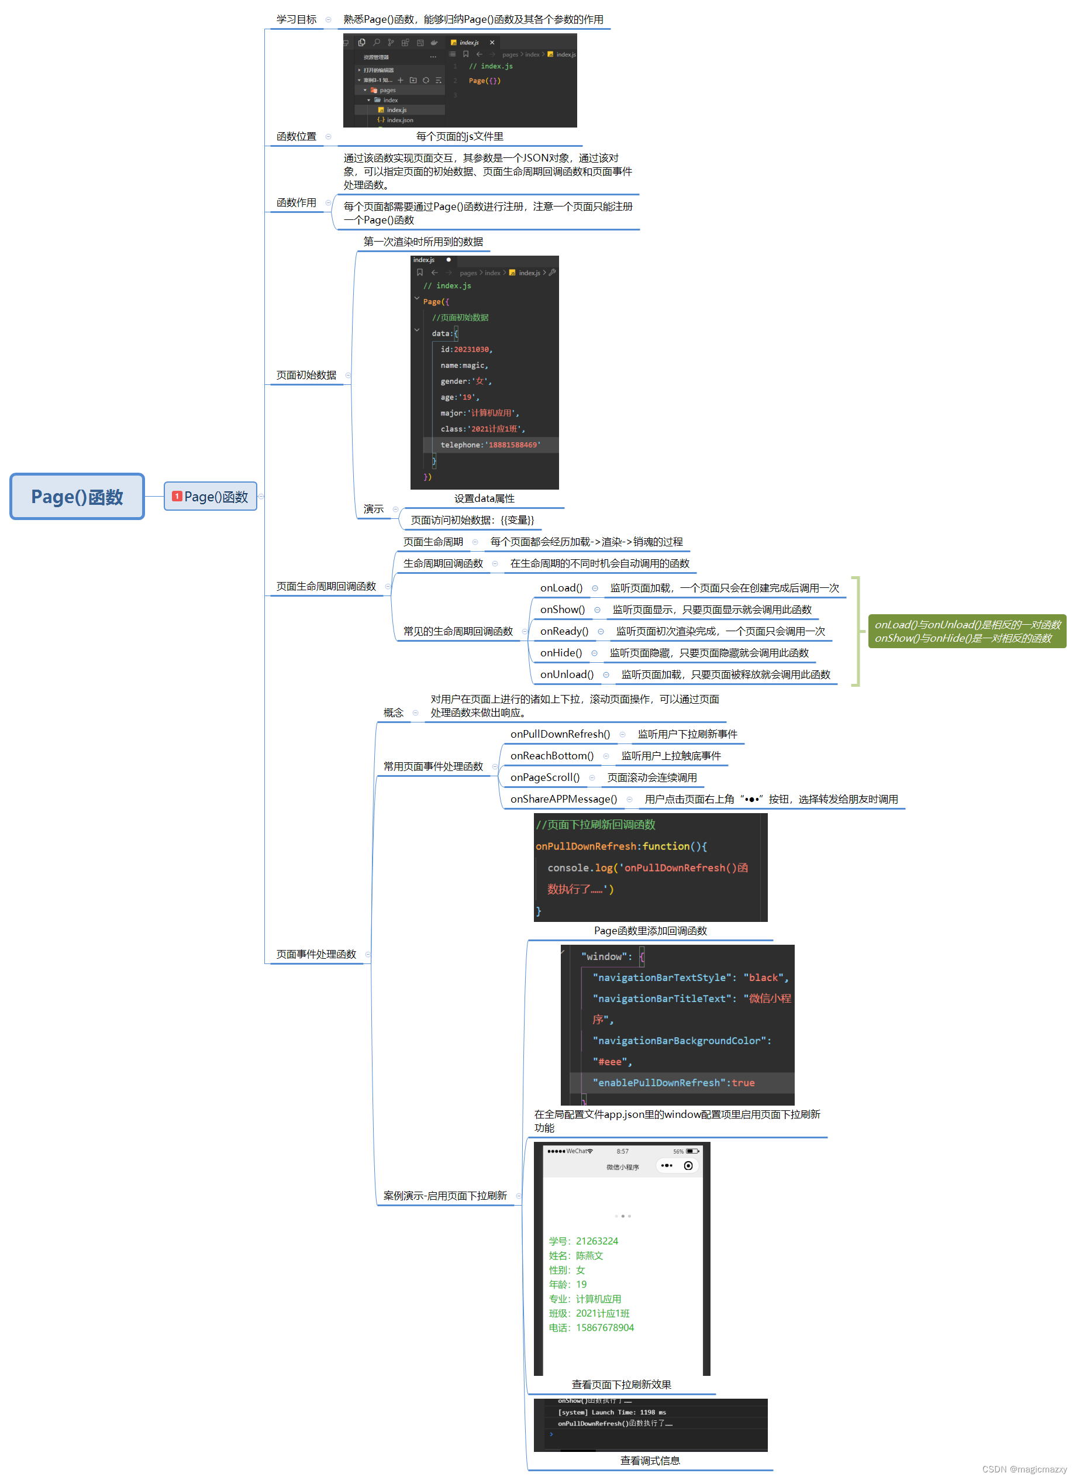Select the onShareAPPMessage() node
Image resolution: width=1076 pixels, height=1480 pixels.
coord(564,800)
